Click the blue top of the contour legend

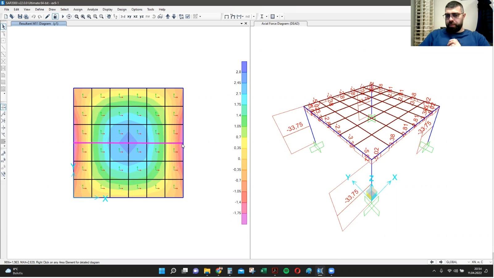[x=244, y=67]
